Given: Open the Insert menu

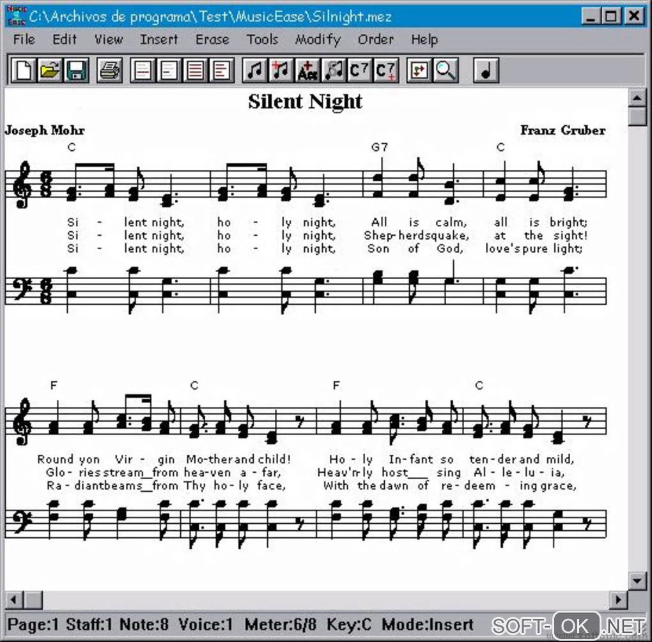Looking at the screenshot, I should (159, 40).
